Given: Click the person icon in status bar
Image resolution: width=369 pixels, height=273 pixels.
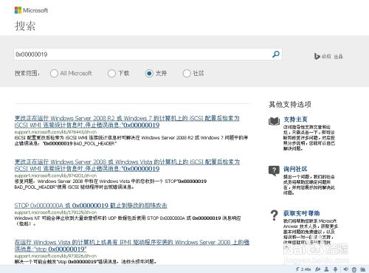Looking at the screenshot, I should point(326,269).
